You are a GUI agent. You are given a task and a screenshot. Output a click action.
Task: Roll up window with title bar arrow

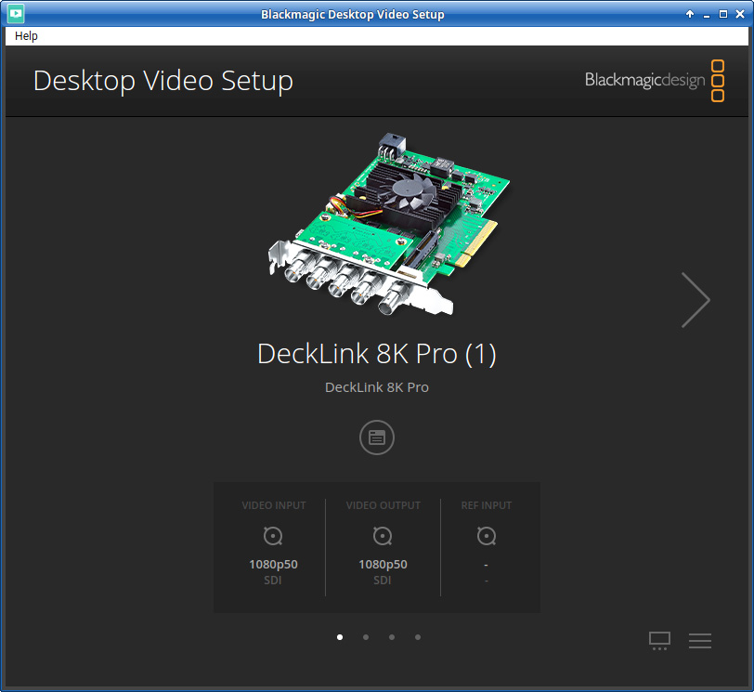tap(690, 14)
